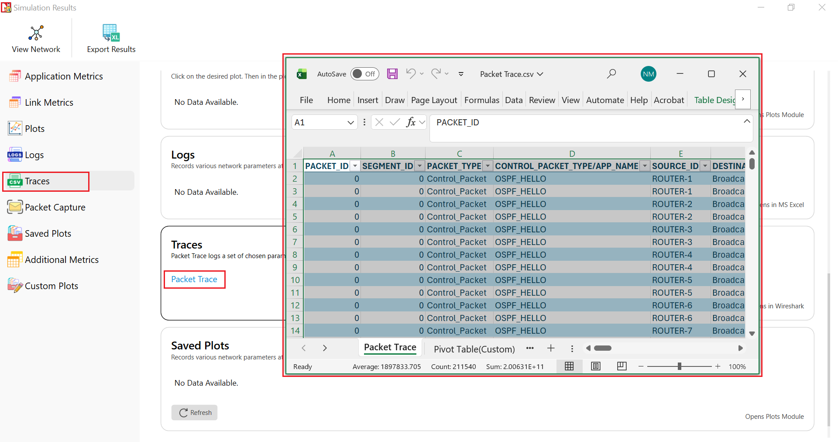The image size is (838, 442).
Task: Open the undo history dropdown arrow
Action: [422, 74]
